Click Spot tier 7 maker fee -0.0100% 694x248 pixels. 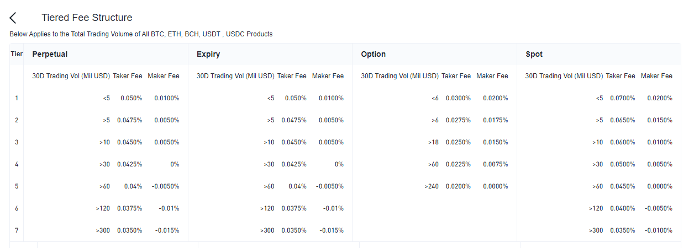pyautogui.click(x=656, y=230)
